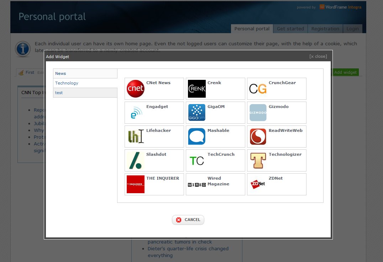
Task: Click the GigaOM dotted logo icon
Action: pyautogui.click(x=197, y=113)
